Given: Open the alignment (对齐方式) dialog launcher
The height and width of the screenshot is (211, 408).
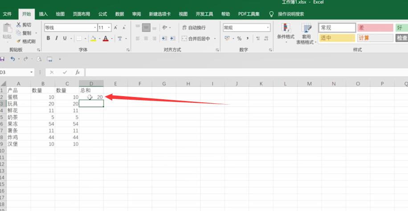Looking at the screenshot, I should point(217,50).
